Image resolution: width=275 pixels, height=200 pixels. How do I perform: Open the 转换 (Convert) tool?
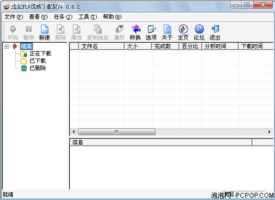(135, 32)
